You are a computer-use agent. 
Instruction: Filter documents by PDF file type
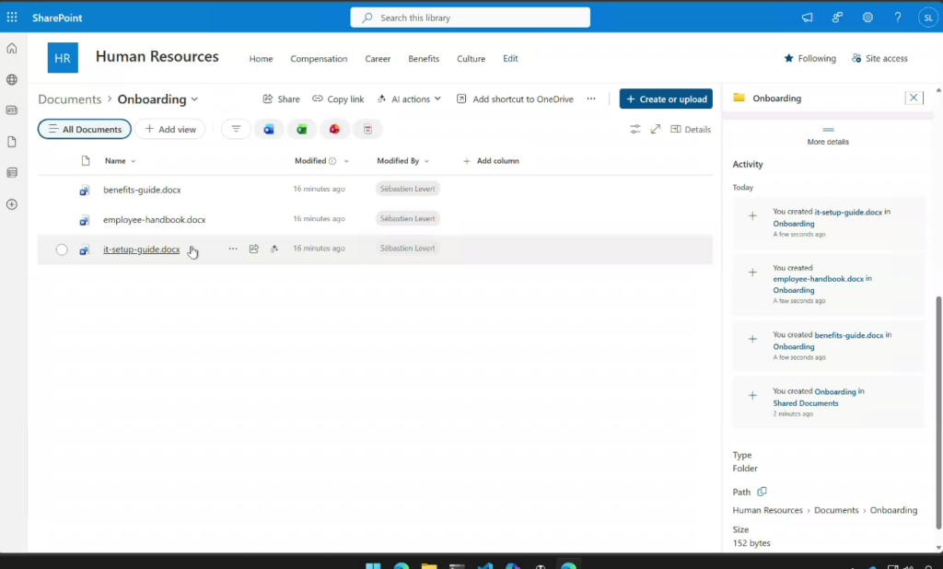pyautogui.click(x=367, y=130)
